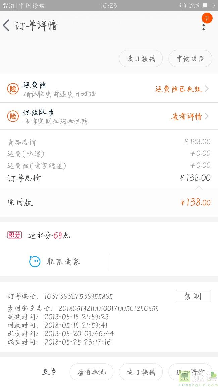Tap the insurance service shield icon
Screen dimensions: 218x387
[13, 116]
